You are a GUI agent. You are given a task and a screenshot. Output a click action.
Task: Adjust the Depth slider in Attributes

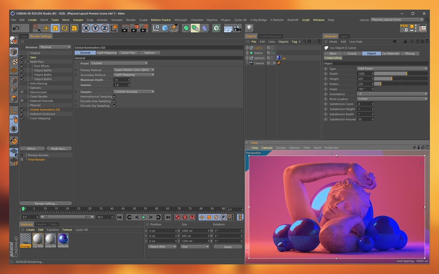[x=401, y=74]
